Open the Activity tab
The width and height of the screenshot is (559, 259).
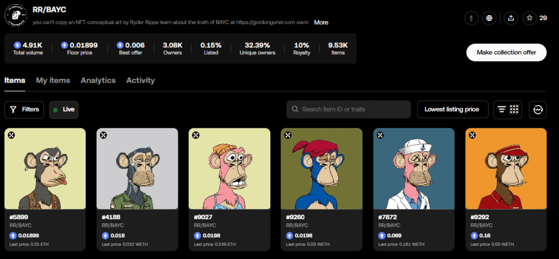pos(140,80)
